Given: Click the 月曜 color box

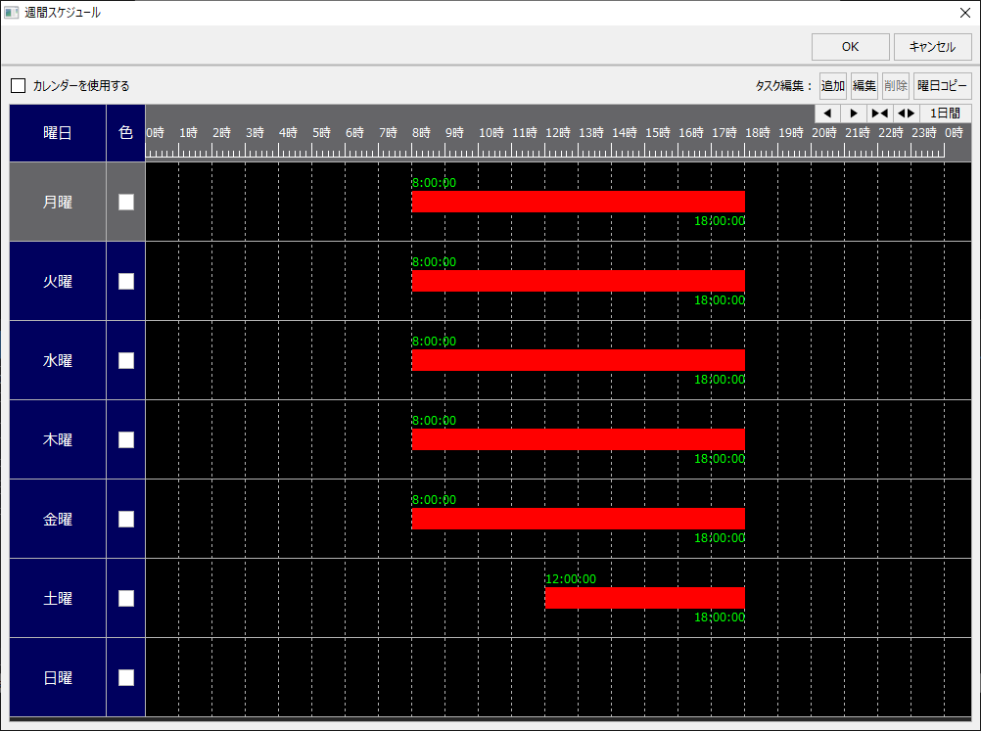Looking at the screenshot, I should [x=126, y=202].
